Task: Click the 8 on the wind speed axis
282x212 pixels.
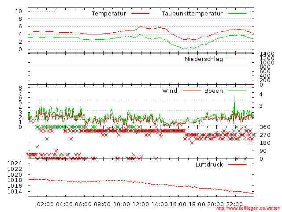Action: point(20,88)
